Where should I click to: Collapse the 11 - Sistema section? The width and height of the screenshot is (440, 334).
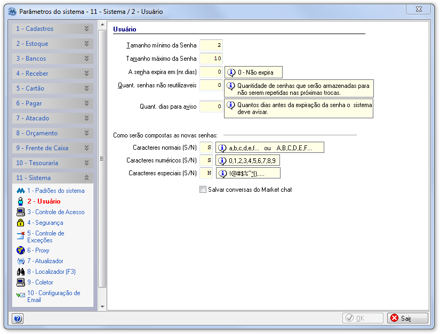pos(53,178)
